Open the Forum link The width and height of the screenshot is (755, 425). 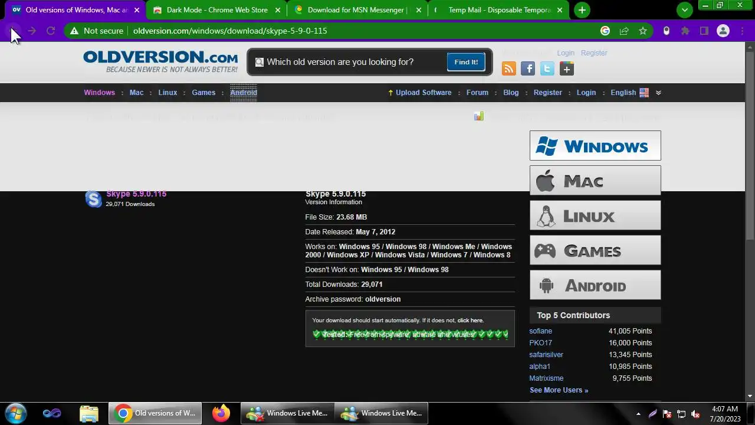tap(477, 93)
